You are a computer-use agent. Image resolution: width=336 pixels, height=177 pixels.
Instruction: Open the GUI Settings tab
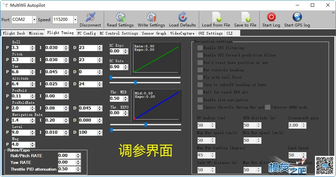pyautogui.click(x=210, y=33)
